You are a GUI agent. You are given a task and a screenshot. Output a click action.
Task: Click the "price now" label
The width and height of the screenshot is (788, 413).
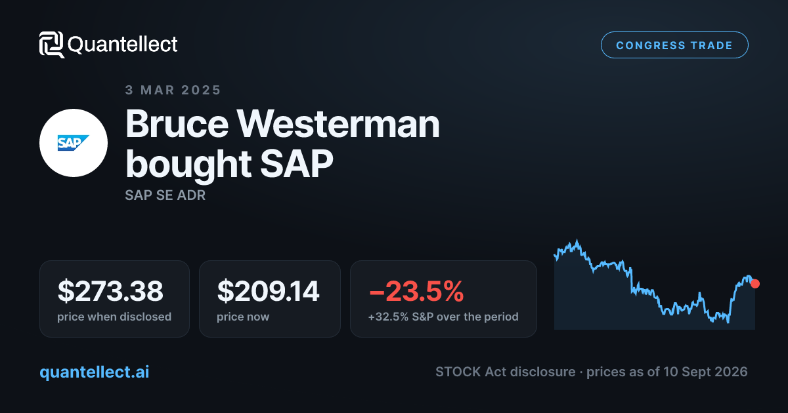click(x=243, y=317)
